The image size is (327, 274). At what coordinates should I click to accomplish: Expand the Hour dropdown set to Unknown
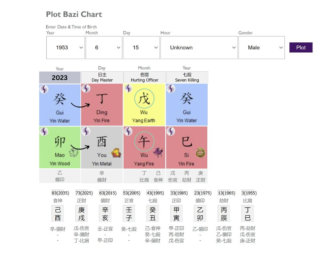click(199, 48)
